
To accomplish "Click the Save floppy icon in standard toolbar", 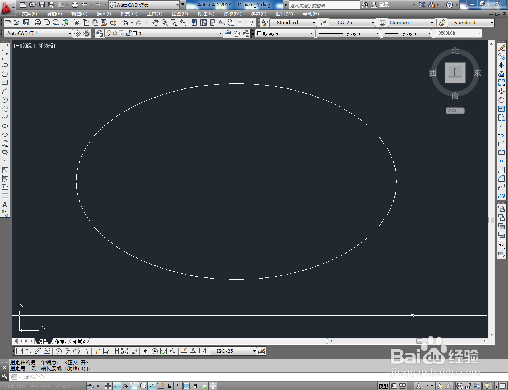I will click(x=26, y=23).
